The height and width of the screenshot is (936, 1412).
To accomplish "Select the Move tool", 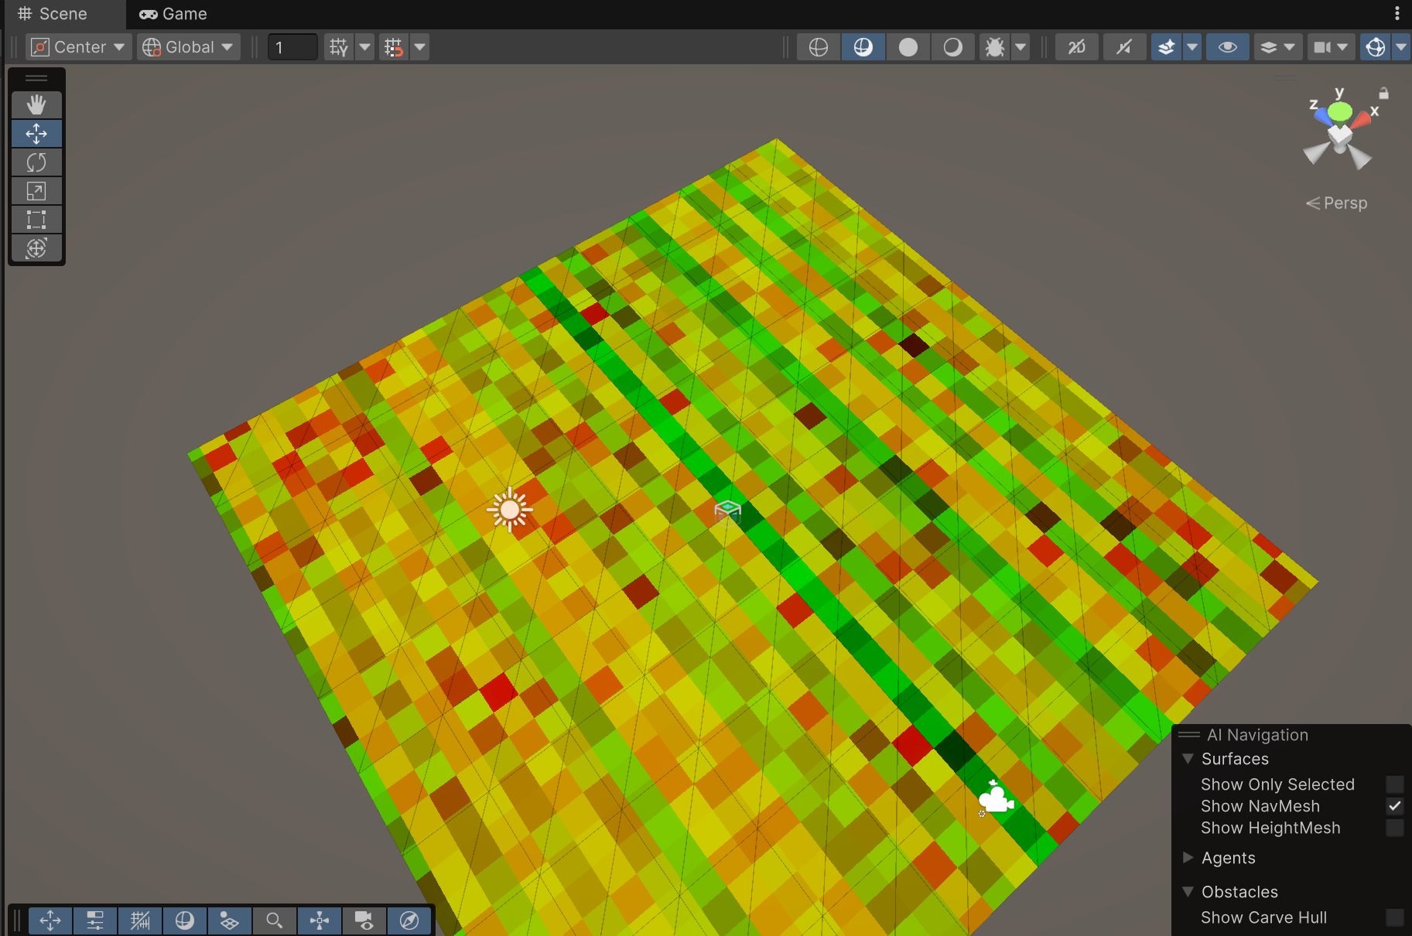I will coord(36,134).
